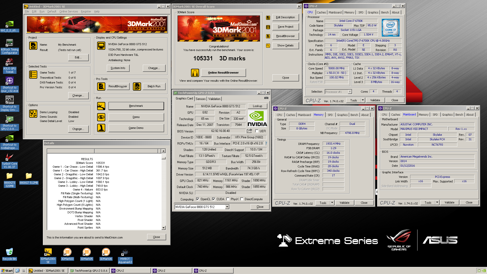Click Validate in the CPU-Z CPU window

(x=375, y=100)
